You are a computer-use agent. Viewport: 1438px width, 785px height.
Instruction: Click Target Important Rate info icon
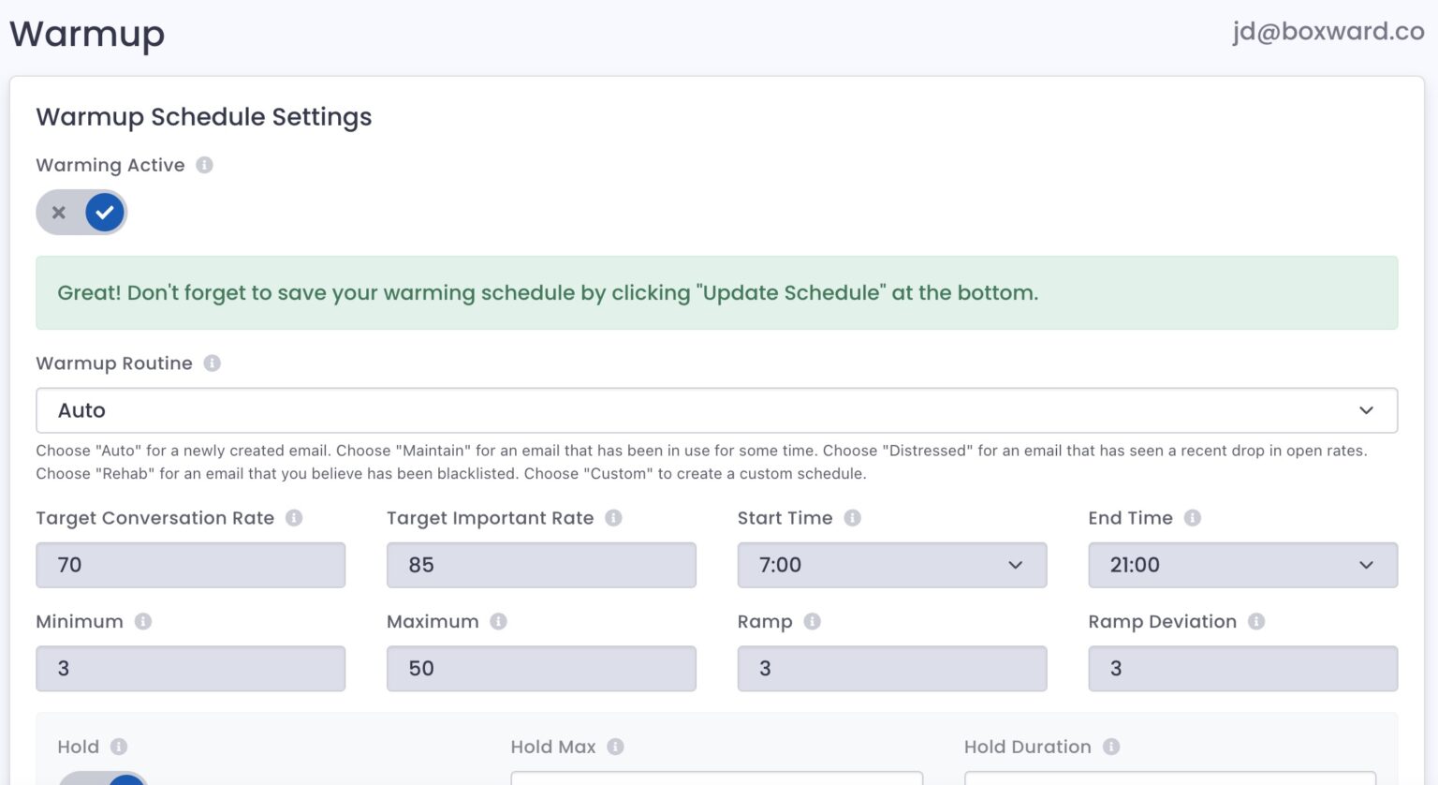613,518
